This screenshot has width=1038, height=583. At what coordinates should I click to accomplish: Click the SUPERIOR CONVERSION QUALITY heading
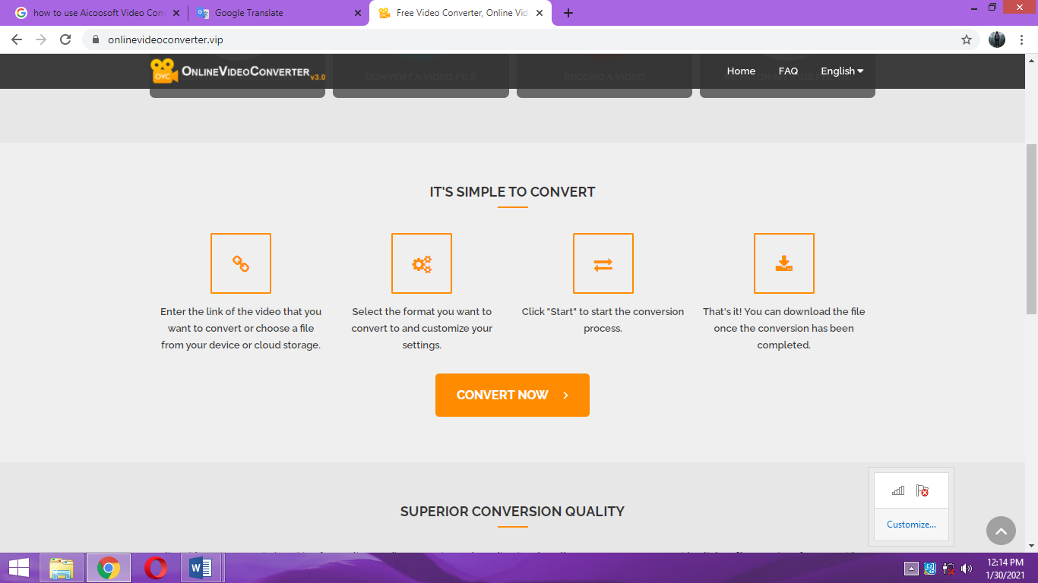(x=512, y=512)
